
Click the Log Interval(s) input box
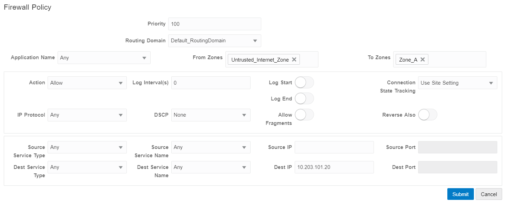pos(211,83)
